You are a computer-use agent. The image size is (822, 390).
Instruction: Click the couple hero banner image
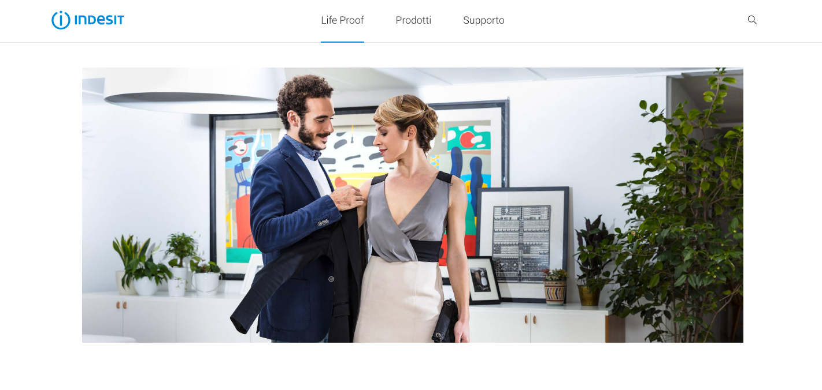(x=413, y=205)
